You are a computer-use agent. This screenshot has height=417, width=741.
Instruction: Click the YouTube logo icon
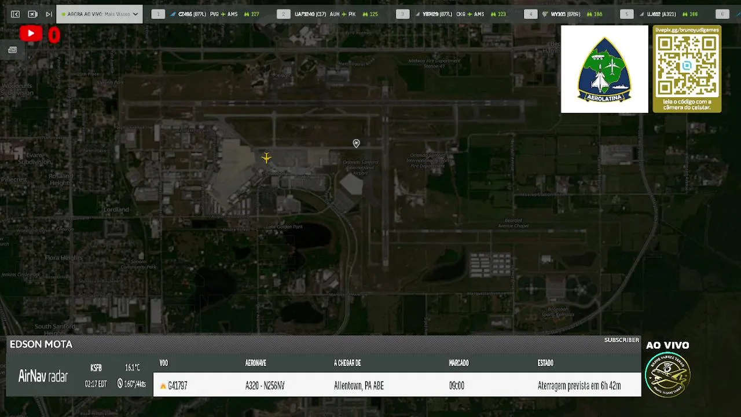pos(31,34)
